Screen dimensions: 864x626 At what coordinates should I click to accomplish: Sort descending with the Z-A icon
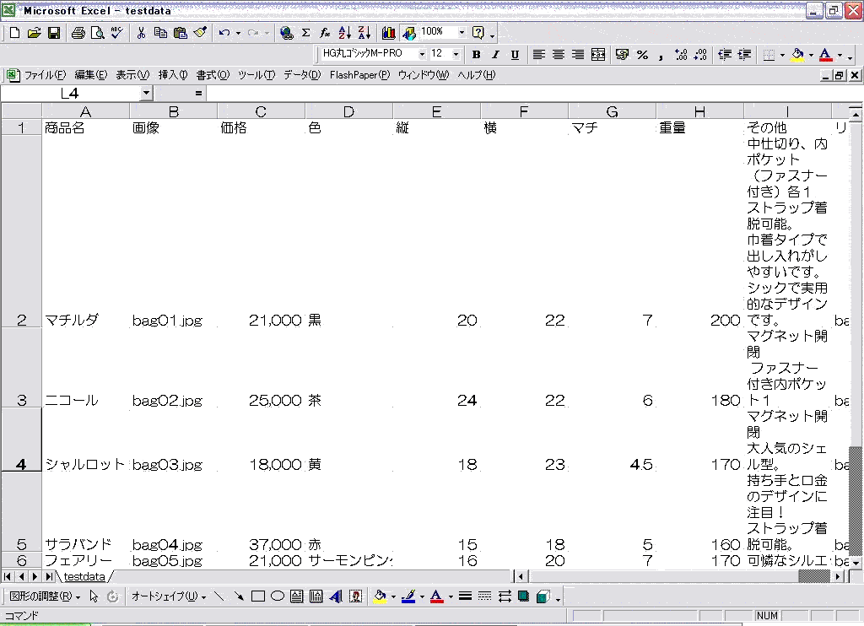click(364, 33)
